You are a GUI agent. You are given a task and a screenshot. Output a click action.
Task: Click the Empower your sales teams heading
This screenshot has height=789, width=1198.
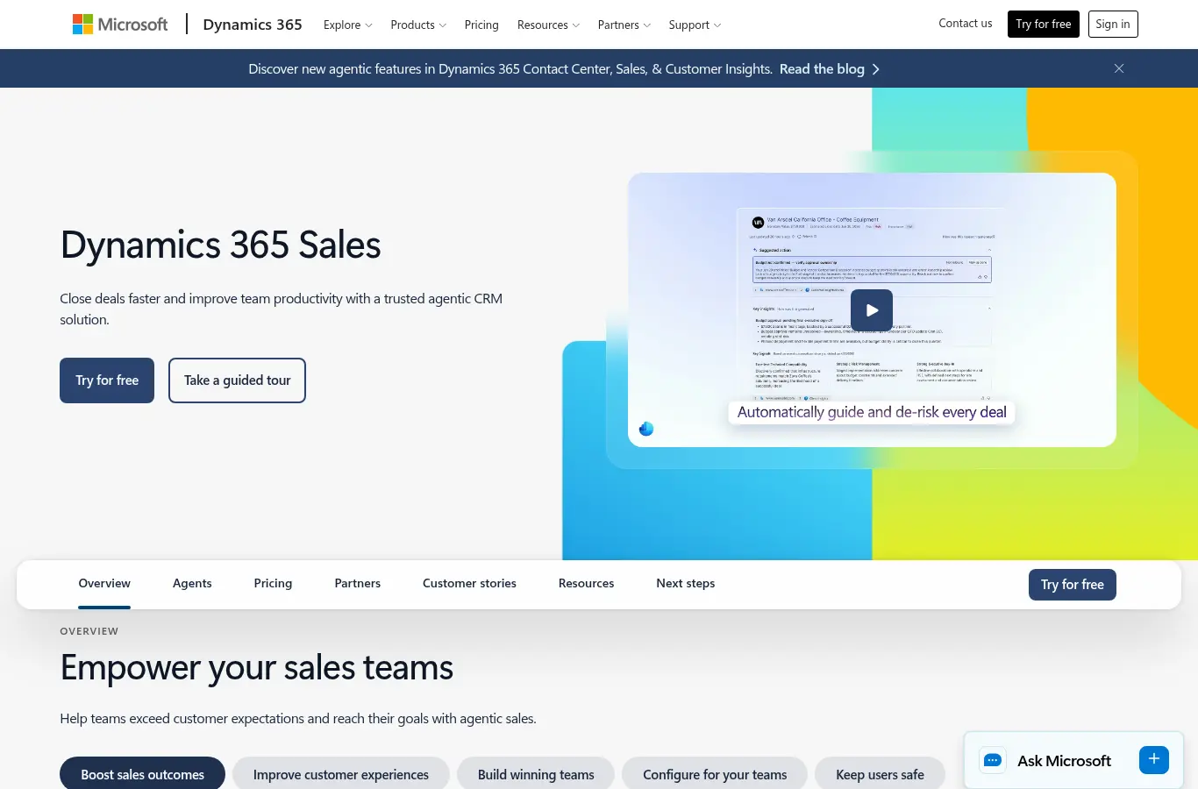tap(257, 668)
